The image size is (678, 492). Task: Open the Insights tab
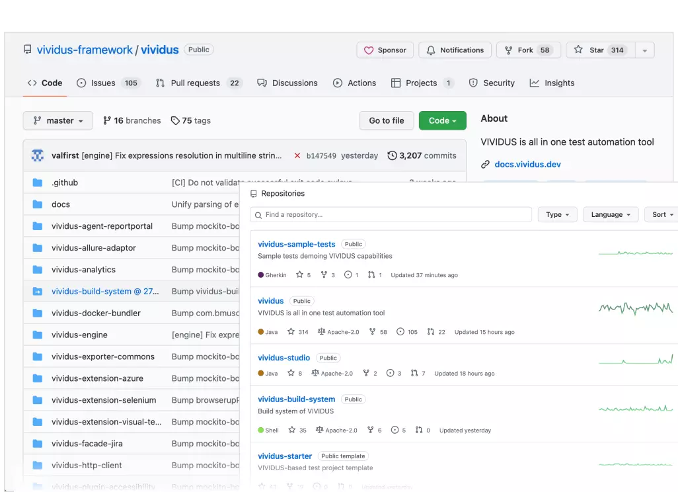[552, 83]
